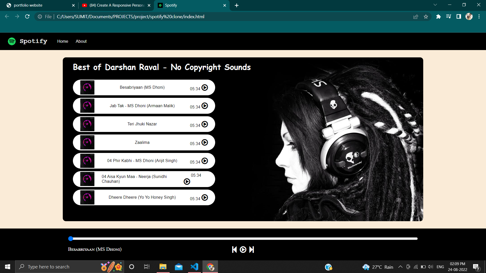Click taskbar search box
The height and width of the screenshot is (273, 486).
pyautogui.click(x=70, y=267)
